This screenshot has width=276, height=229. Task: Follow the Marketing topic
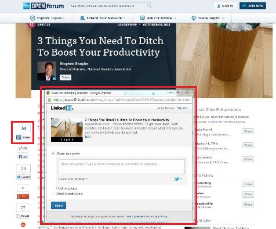[x=248, y=184]
